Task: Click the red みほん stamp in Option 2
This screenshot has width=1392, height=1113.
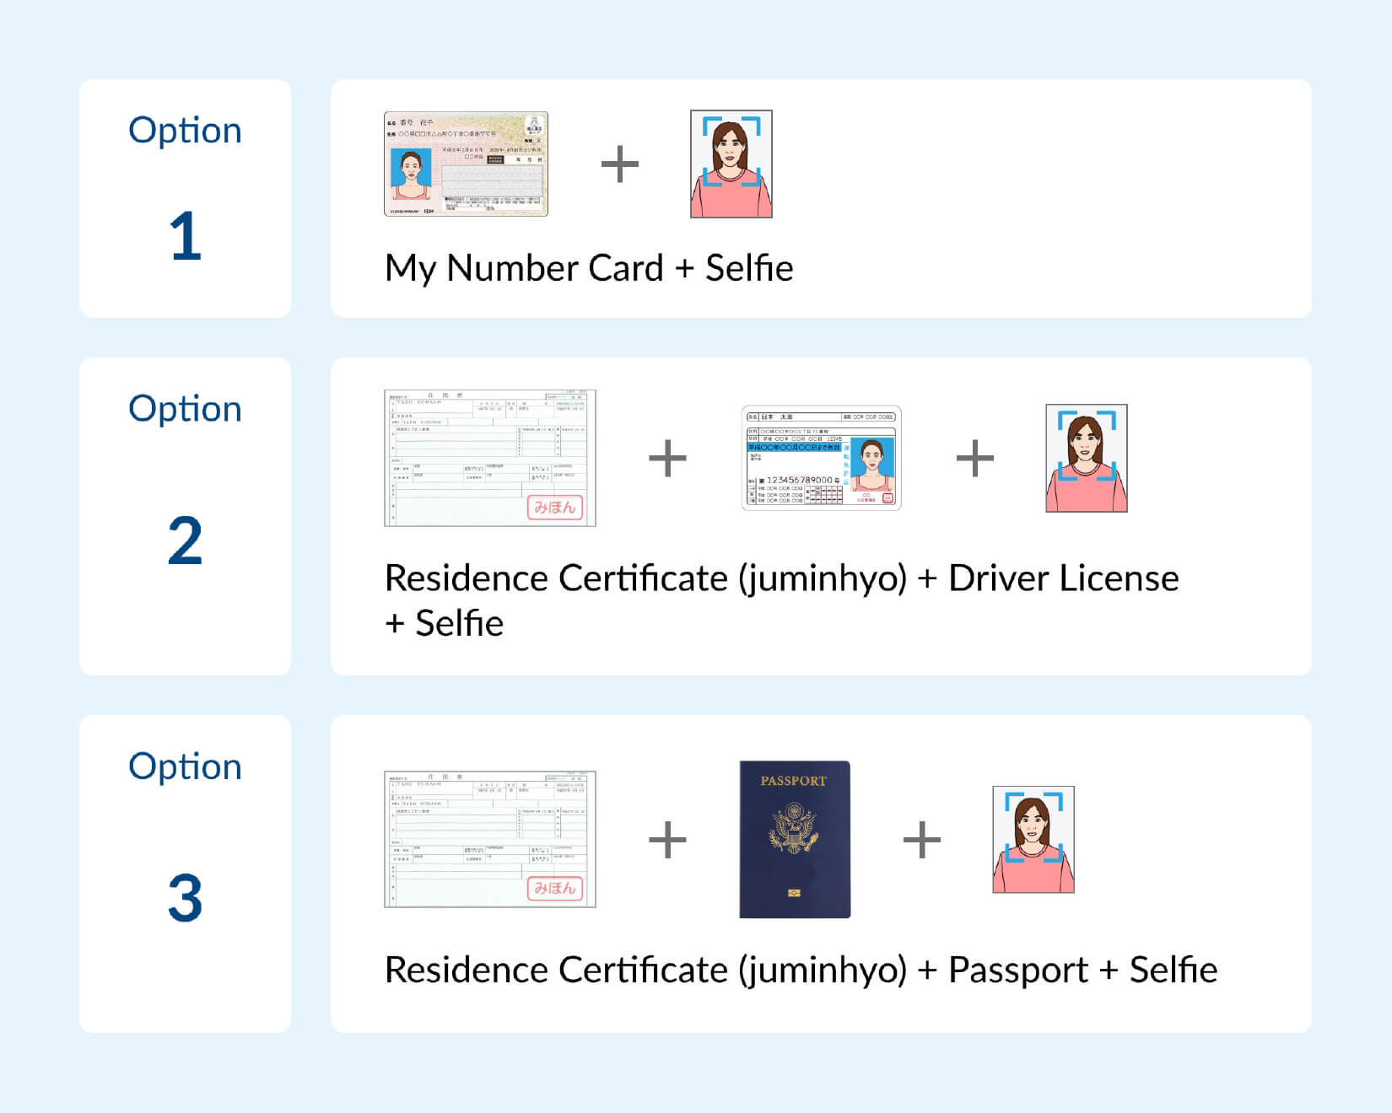Action: click(554, 507)
